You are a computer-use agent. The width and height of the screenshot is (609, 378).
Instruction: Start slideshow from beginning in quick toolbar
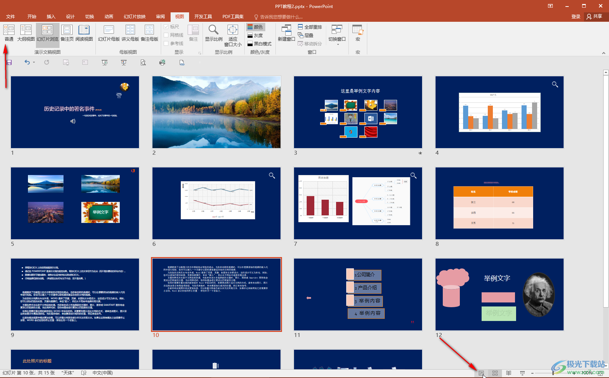[x=105, y=62]
